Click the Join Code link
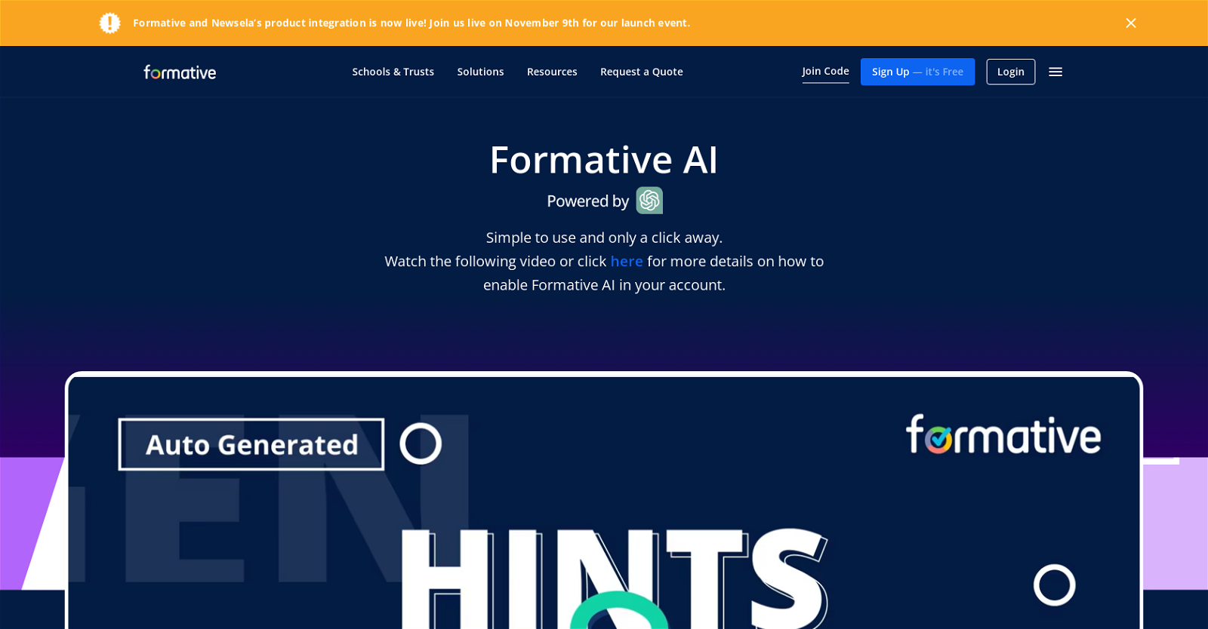 pos(825,72)
